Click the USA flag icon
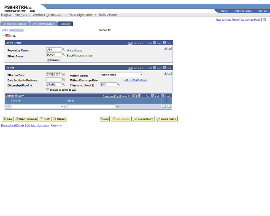 pos(8,36)
